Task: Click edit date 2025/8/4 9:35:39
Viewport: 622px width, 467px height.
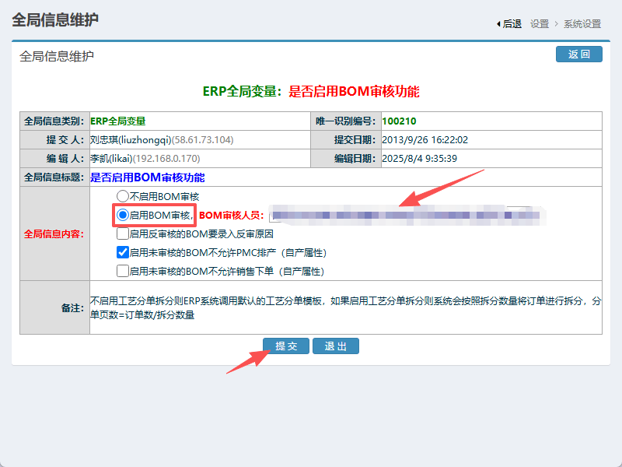Action: [419, 159]
